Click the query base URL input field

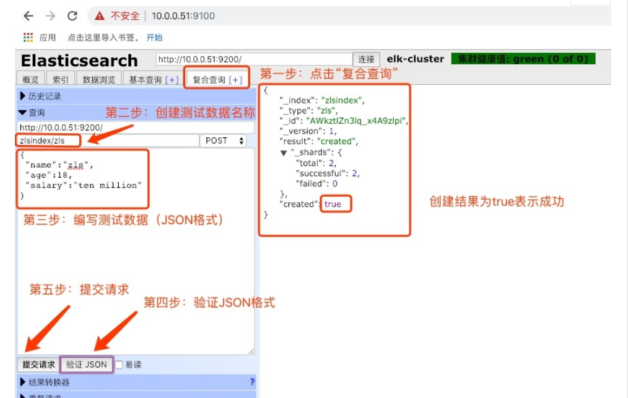pos(136,128)
